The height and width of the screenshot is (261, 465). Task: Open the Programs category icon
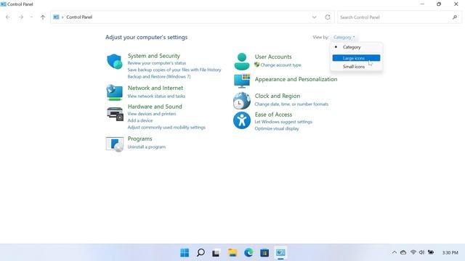click(x=115, y=144)
